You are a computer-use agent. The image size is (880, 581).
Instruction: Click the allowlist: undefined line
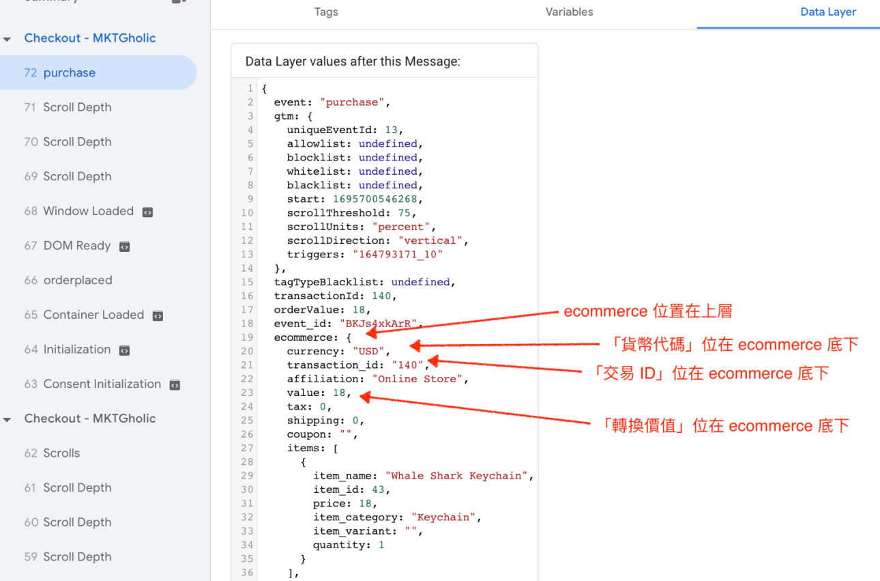pyautogui.click(x=355, y=143)
